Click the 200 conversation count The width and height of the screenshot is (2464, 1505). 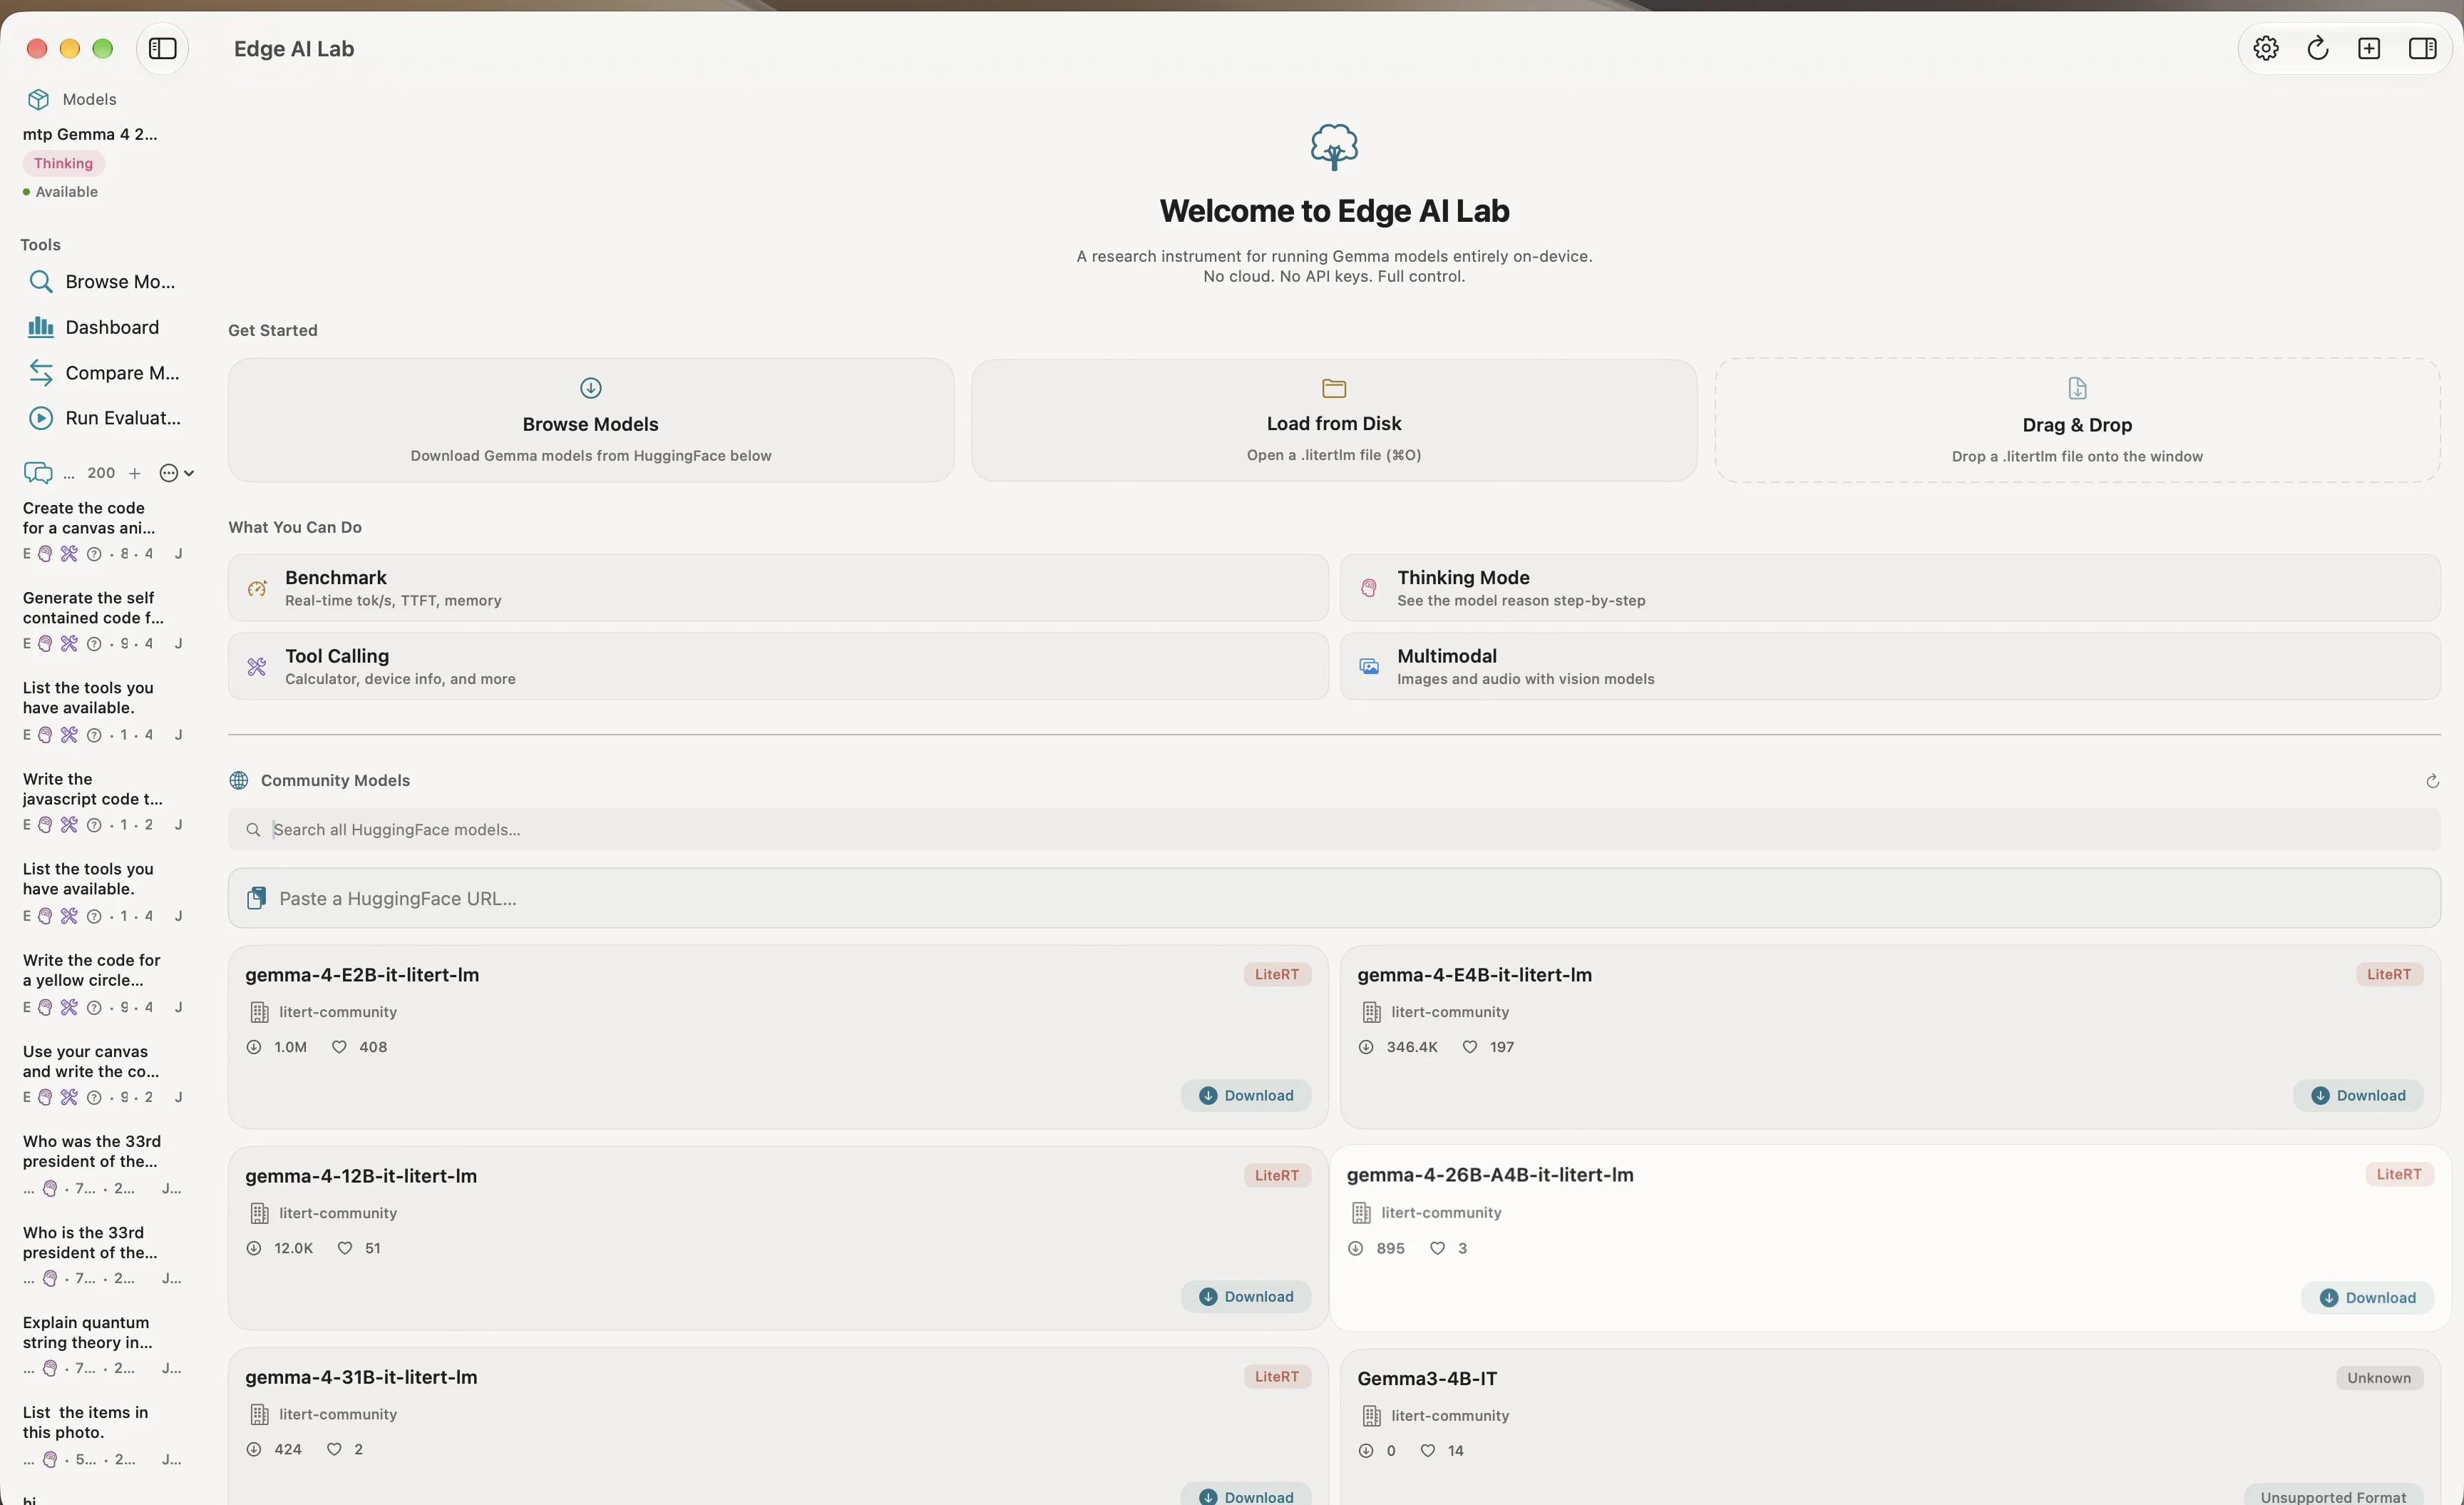101,472
